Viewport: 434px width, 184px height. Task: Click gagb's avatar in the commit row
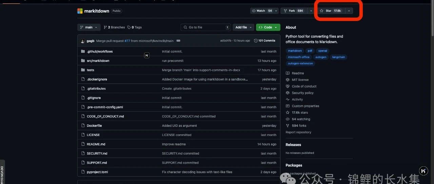(x=83, y=41)
